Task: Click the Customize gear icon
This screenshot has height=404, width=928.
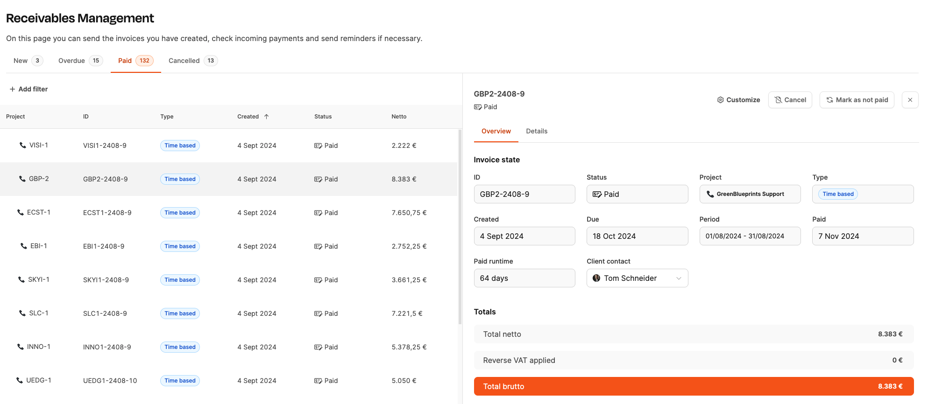Action: (x=720, y=100)
